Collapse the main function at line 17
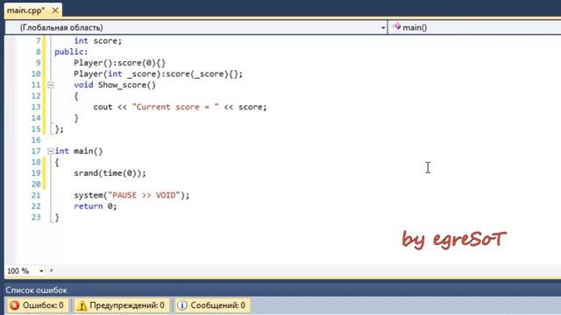This screenshot has width=561, height=315. click(x=51, y=151)
